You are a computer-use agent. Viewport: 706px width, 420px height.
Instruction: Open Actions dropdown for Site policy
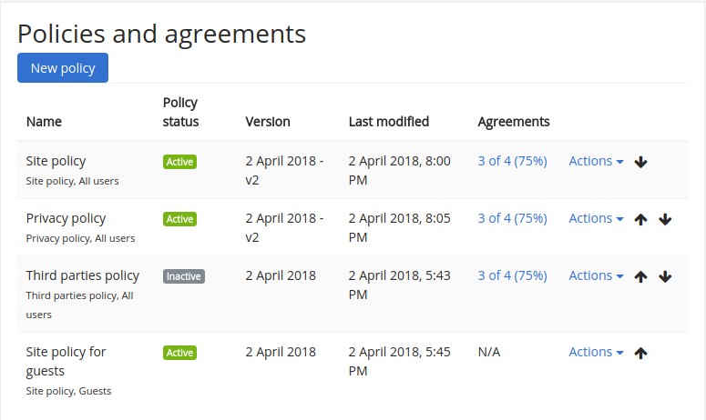tap(596, 161)
